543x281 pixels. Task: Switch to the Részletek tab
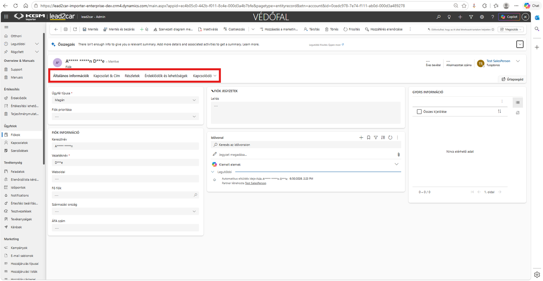[x=132, y=76]
